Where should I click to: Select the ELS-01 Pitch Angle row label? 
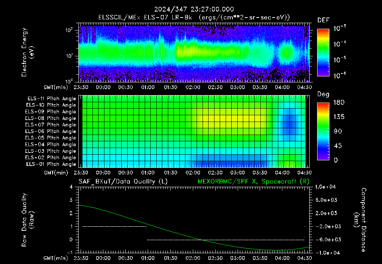(51, 164)
